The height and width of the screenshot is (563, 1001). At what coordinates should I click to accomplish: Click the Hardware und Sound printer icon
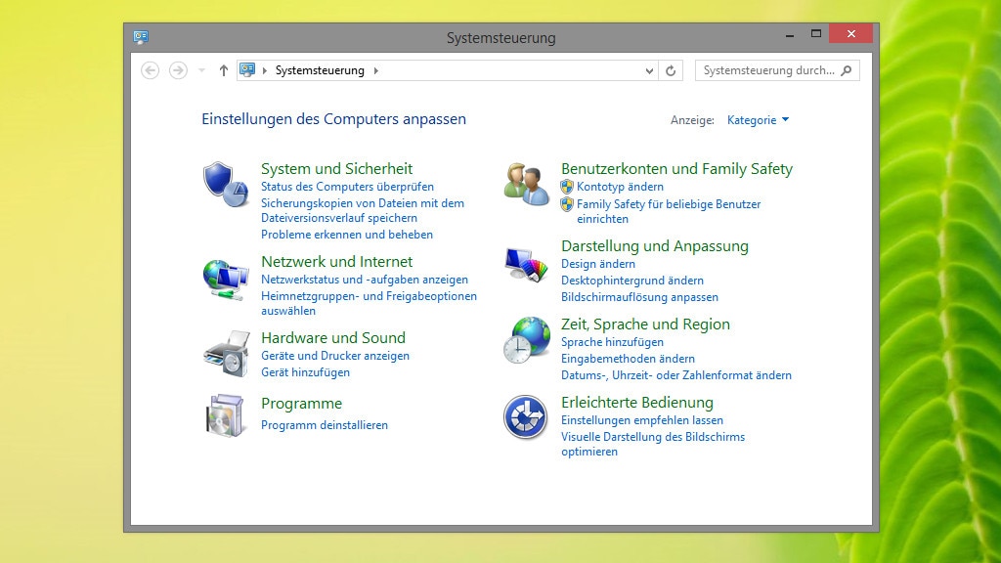[227, 354]
